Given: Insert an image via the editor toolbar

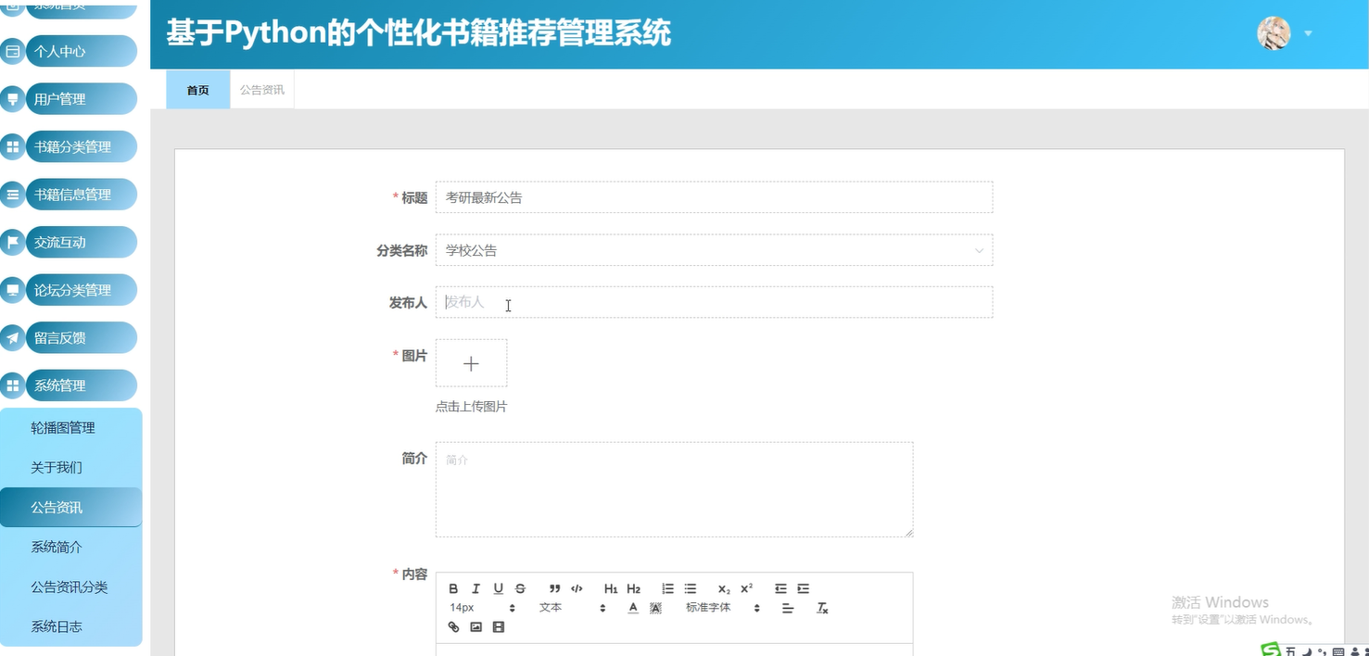Looking at the screenshot, I should pos(475,626).
